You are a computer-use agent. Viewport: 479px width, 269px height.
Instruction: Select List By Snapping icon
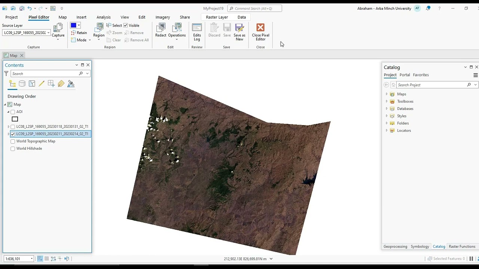pos(51,84)
